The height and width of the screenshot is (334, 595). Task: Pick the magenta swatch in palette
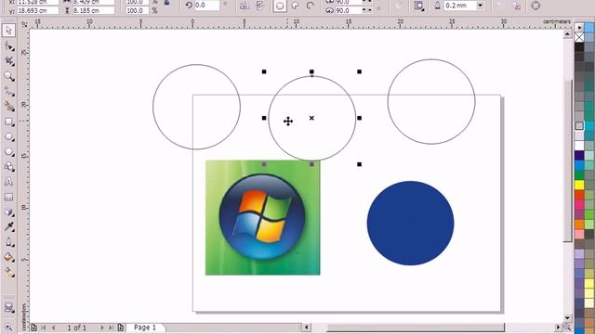pos(579,205)
